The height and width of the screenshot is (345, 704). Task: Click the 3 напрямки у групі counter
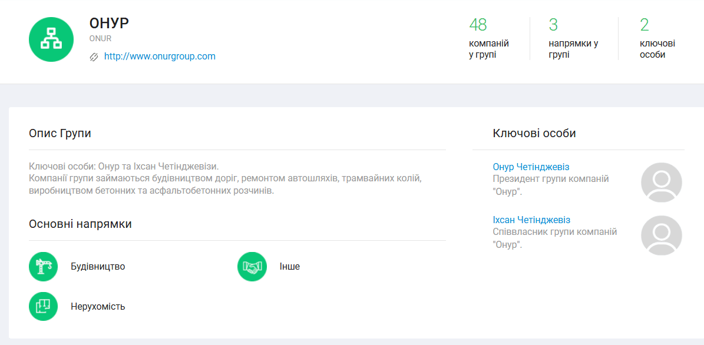pos(553,25)
